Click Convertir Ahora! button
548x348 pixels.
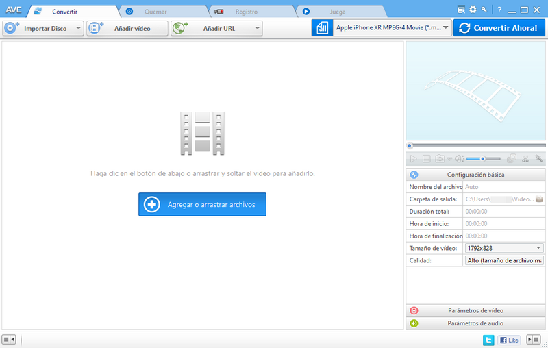[499, 27]
